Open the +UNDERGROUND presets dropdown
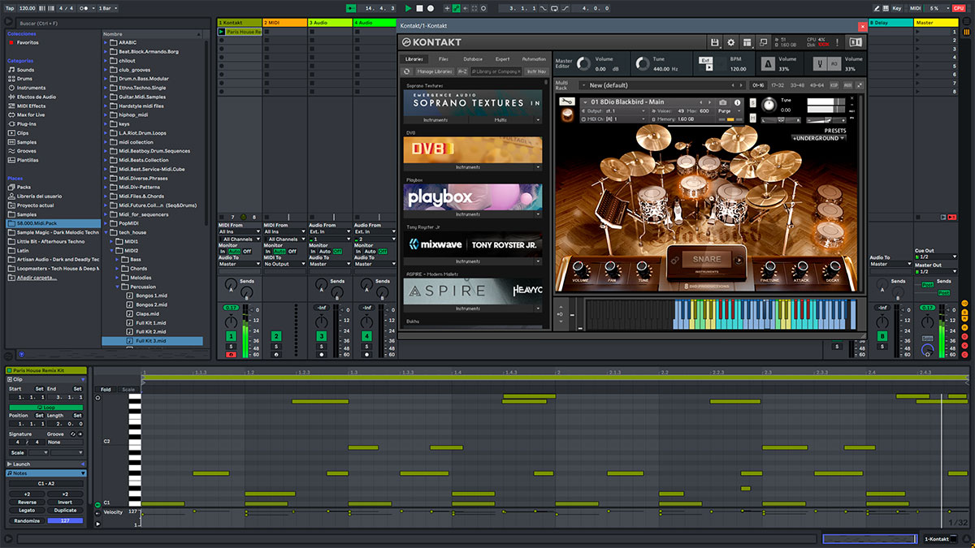 (819, 138)
